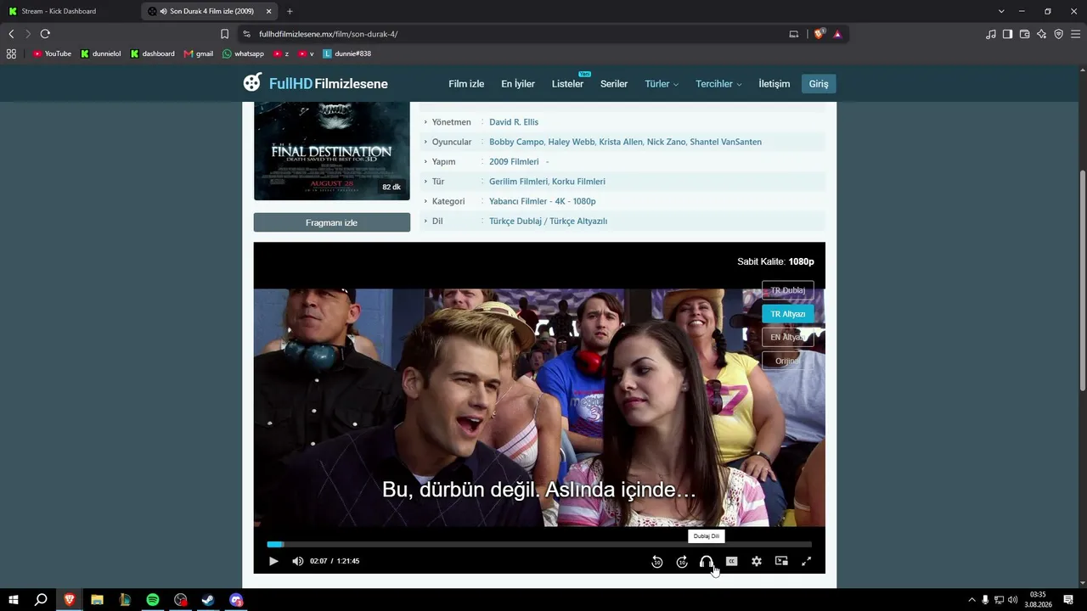
Task: Select the EN Altyazı subtitle option
Action: tap(788, 337)
